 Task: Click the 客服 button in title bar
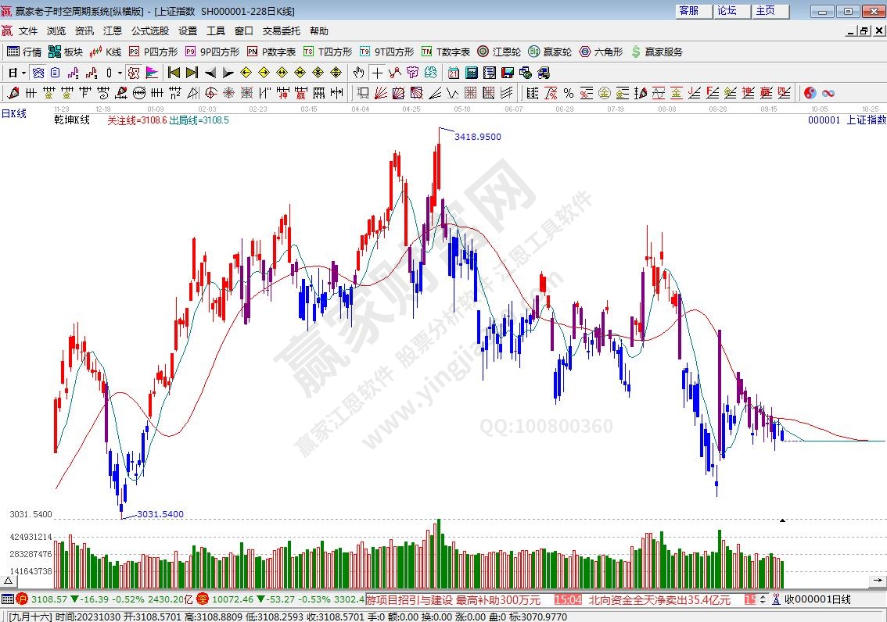click(x=688, y=10)
